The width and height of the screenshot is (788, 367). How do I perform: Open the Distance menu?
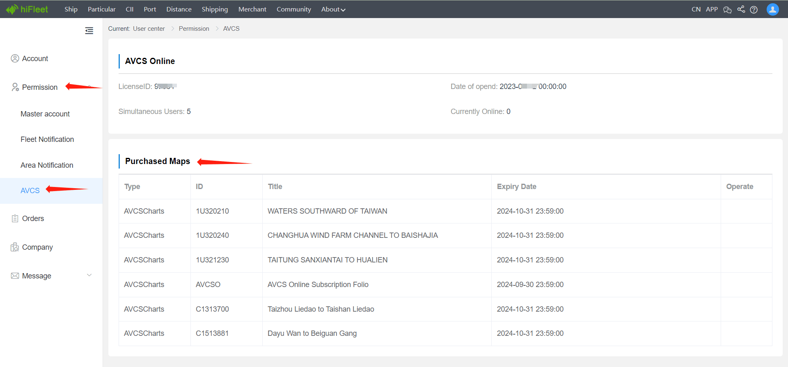[179, 9]
